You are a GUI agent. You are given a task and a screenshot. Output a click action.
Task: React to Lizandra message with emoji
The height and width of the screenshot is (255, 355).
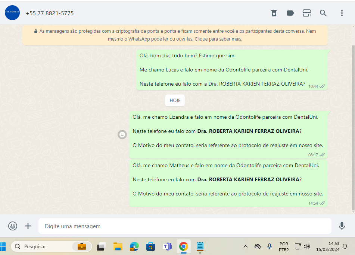[122, 135]
